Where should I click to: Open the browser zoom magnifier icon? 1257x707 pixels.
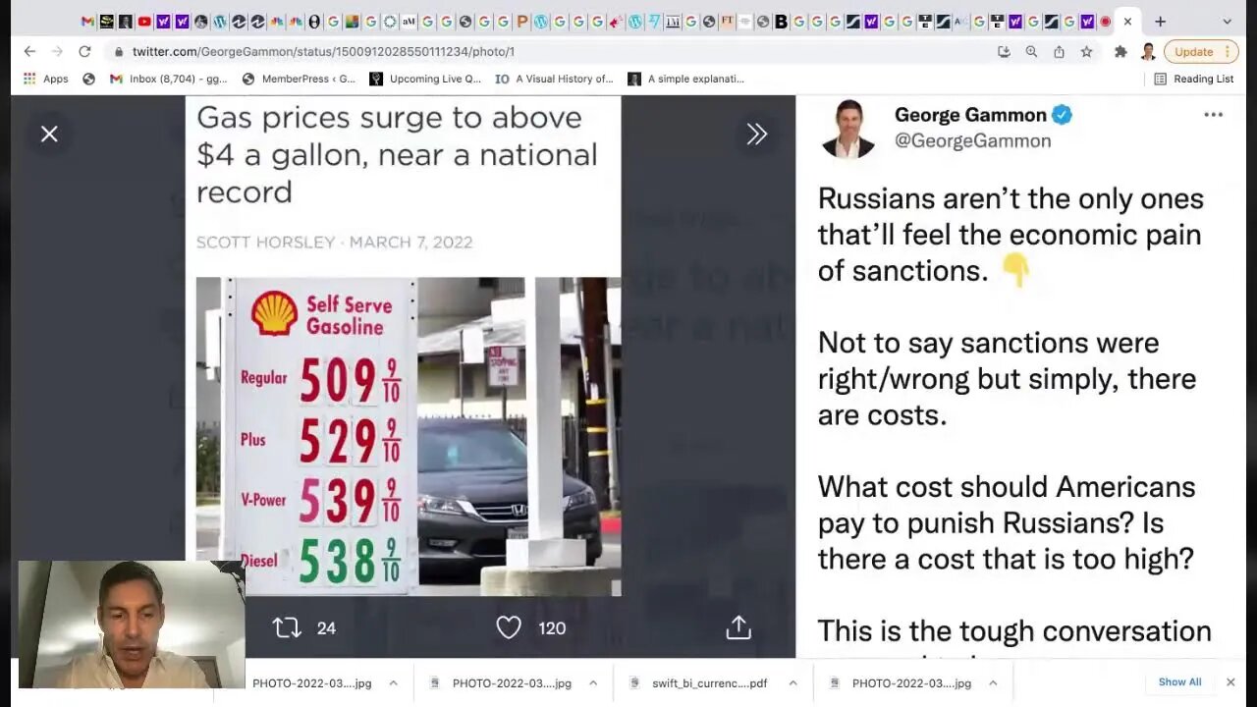click(1031, 52)
